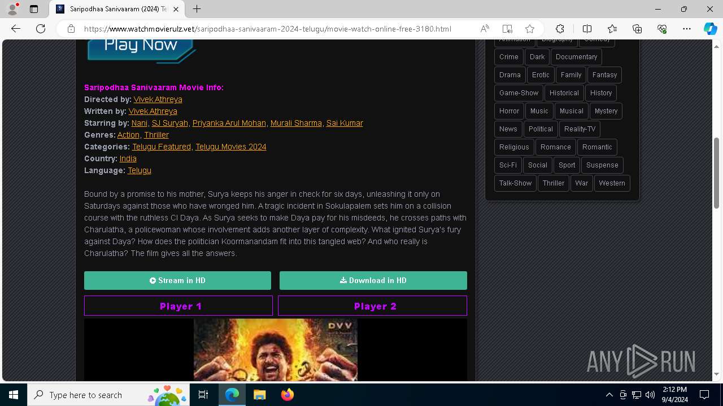
Task: Open Microsoft Edge from taskbar
Action: coord(232,395)
